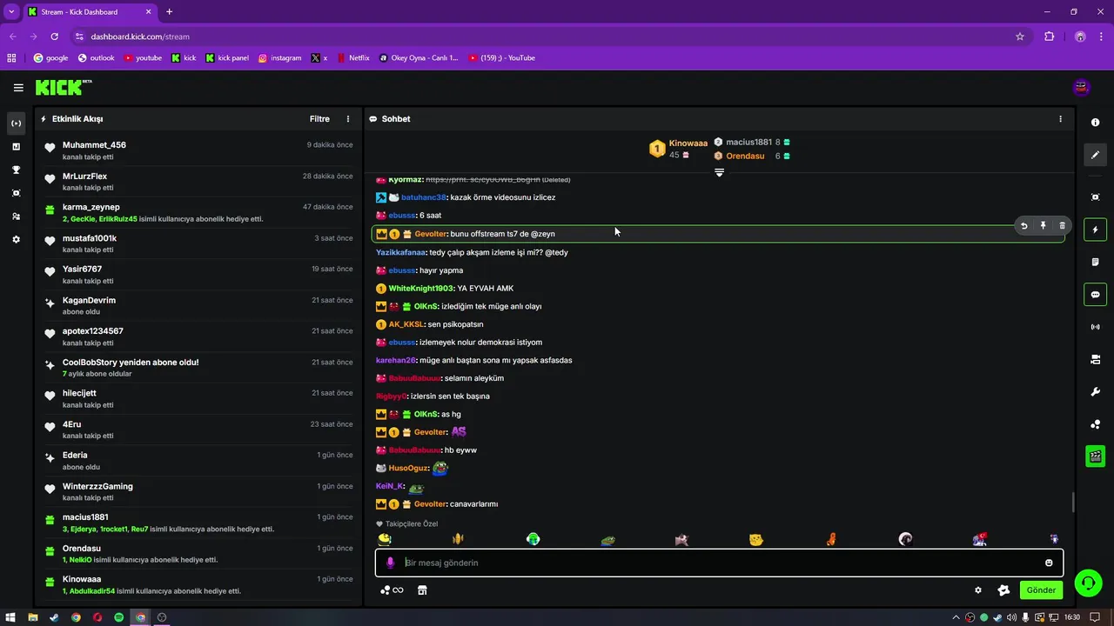Open the live signal icon in right sidebar

tap(1096, 327)
